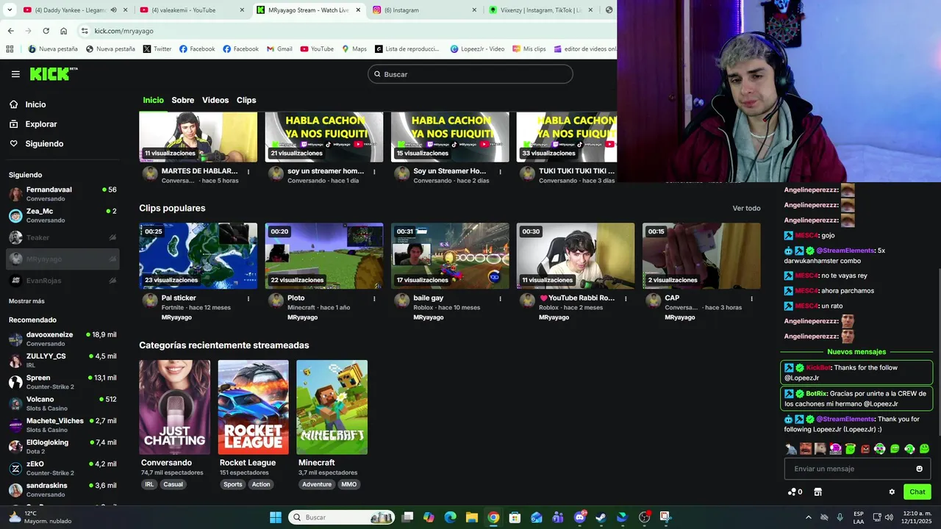The image size is (941, 529).
Task: Play the Pal sticker clip thumbnail
Action: (198, 256)
